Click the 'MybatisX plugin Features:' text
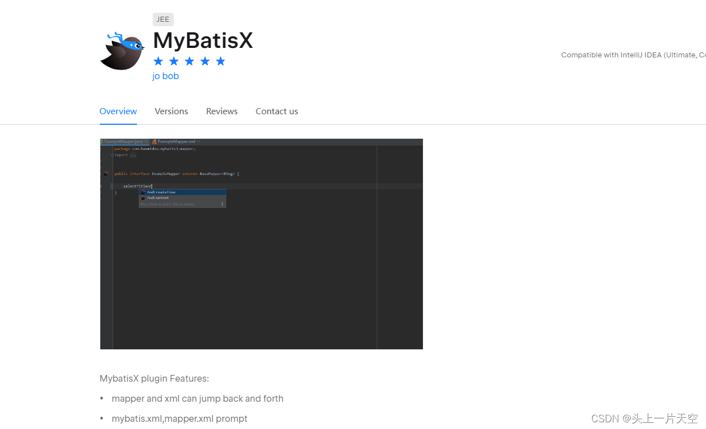706x429 pixels. tap(154, 379)
